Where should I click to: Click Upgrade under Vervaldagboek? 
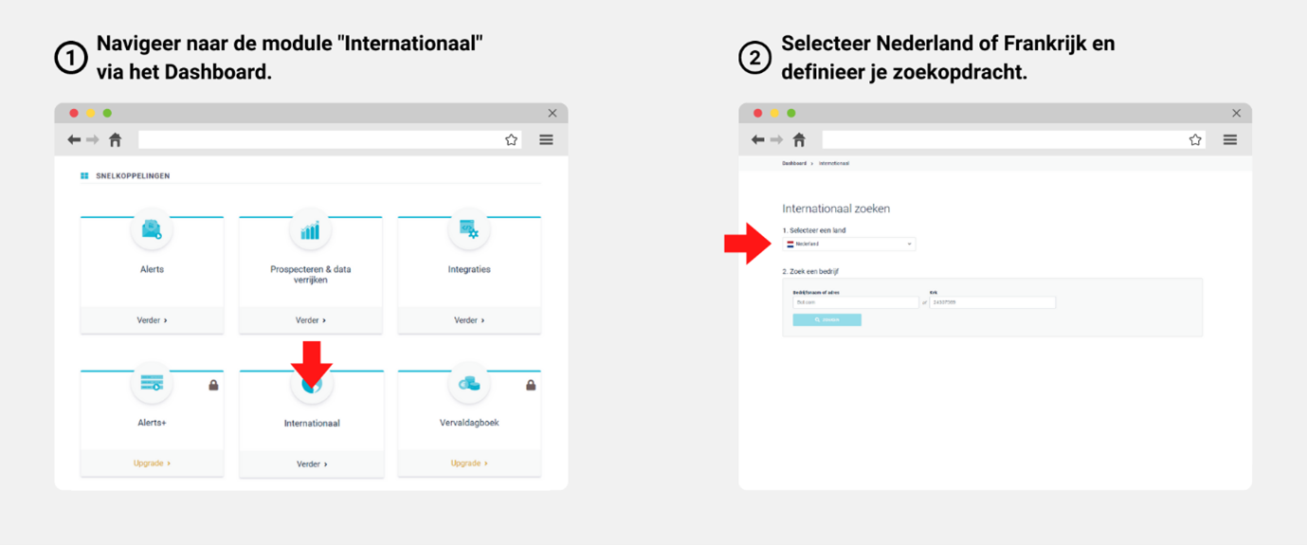click(x=468, y=463)
